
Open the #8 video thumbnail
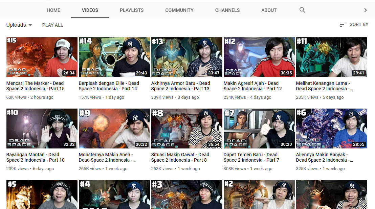tap(187, 129)
